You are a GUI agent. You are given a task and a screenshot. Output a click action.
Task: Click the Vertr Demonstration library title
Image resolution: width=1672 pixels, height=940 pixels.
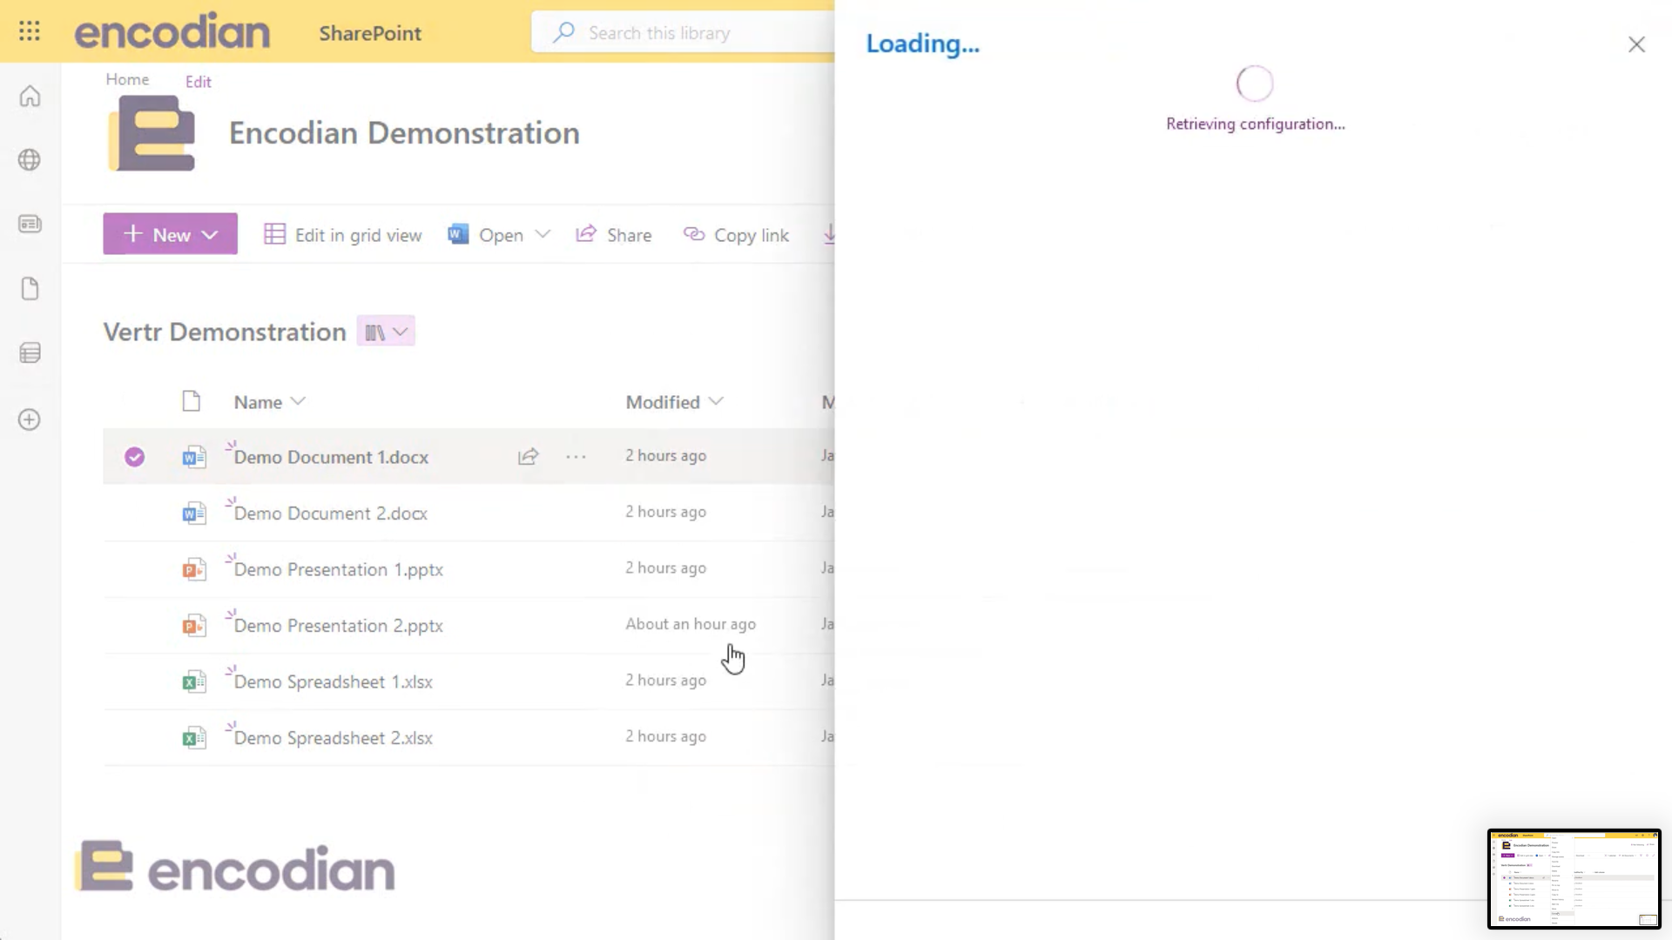[x=225, y=332]
